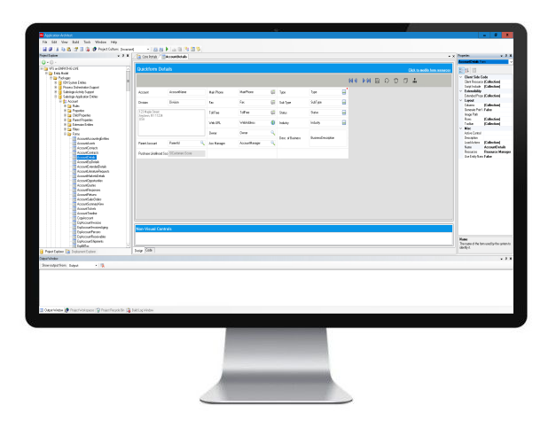Open the SubType picklist dropdown
This screenshot has width=556, height=443.
pos(343,103)
